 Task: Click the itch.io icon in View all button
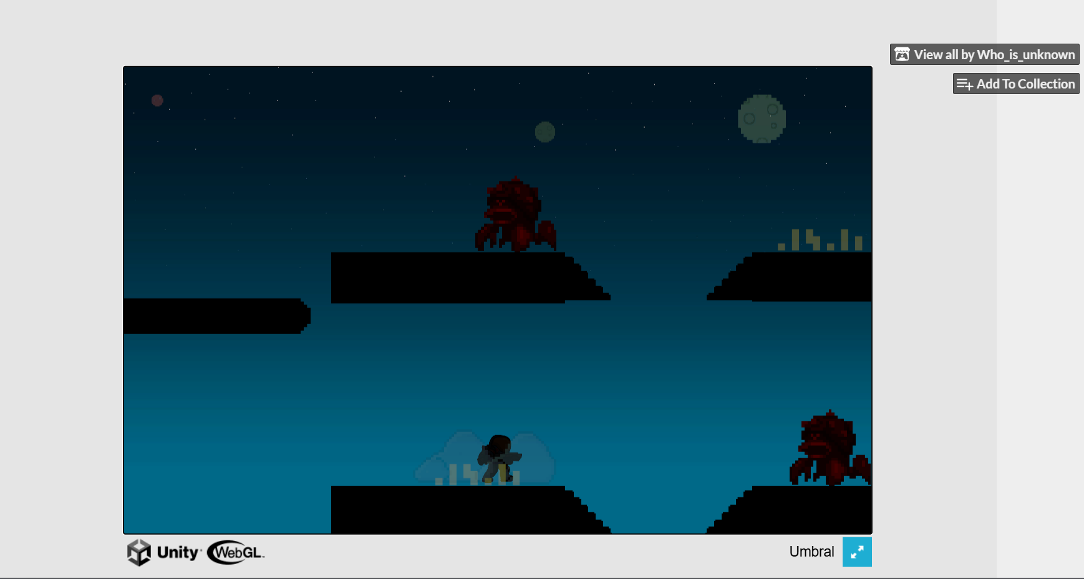pyautogui.click(x=902, y=55)
